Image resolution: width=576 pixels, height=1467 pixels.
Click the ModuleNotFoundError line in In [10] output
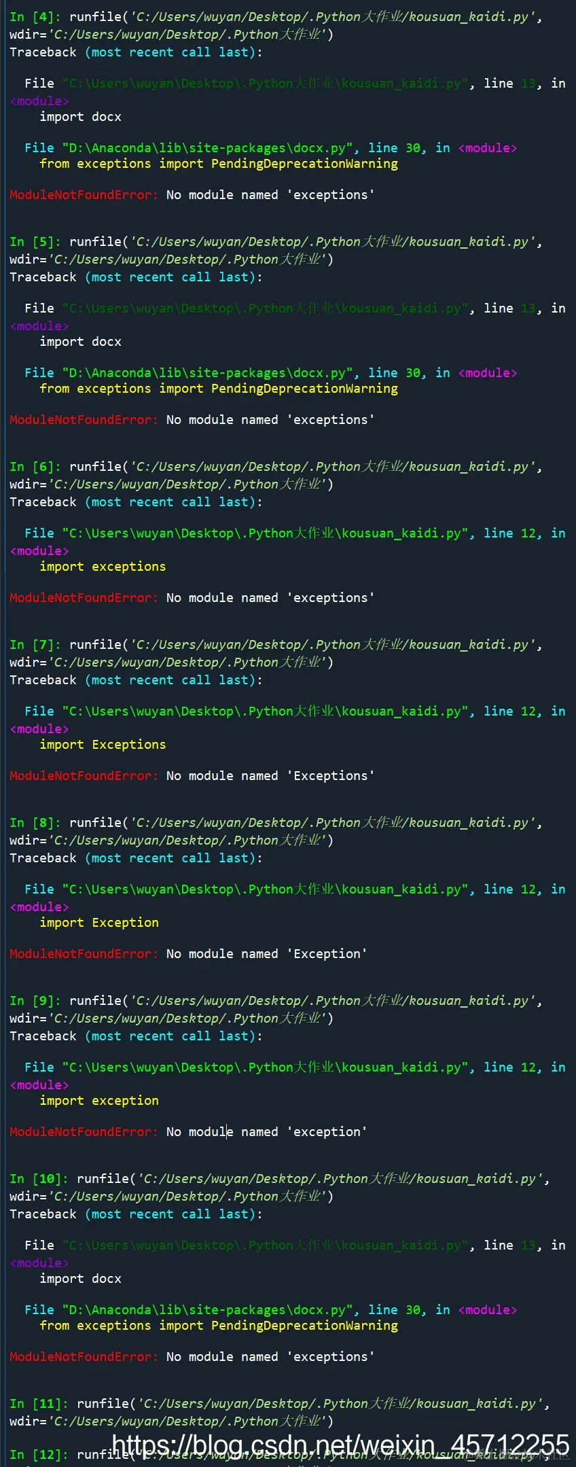coord(192,1357)
